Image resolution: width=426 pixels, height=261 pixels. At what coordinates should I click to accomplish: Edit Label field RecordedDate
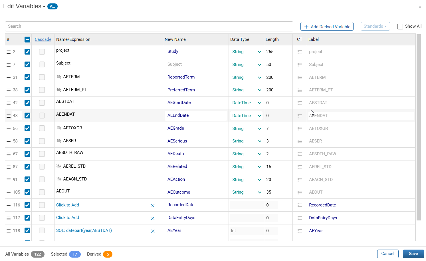tap(361, 205)
